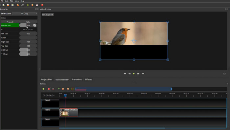Jump to previous marker
Image resolution: width=230 pixels, height=130 pixels.
[x=63, y=89]
